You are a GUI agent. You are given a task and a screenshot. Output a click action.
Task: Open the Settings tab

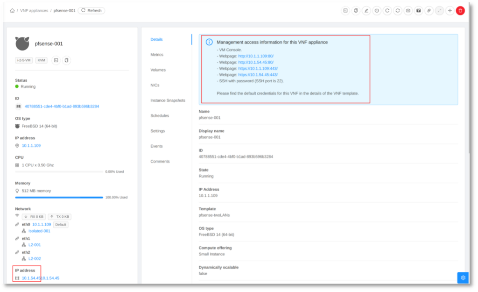(158, 131)
